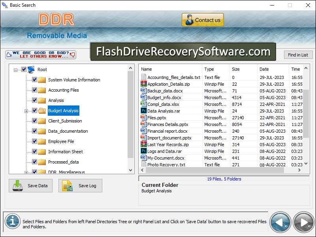
Task: Click the Contact us person icon
Action: (x=189, y=20)
